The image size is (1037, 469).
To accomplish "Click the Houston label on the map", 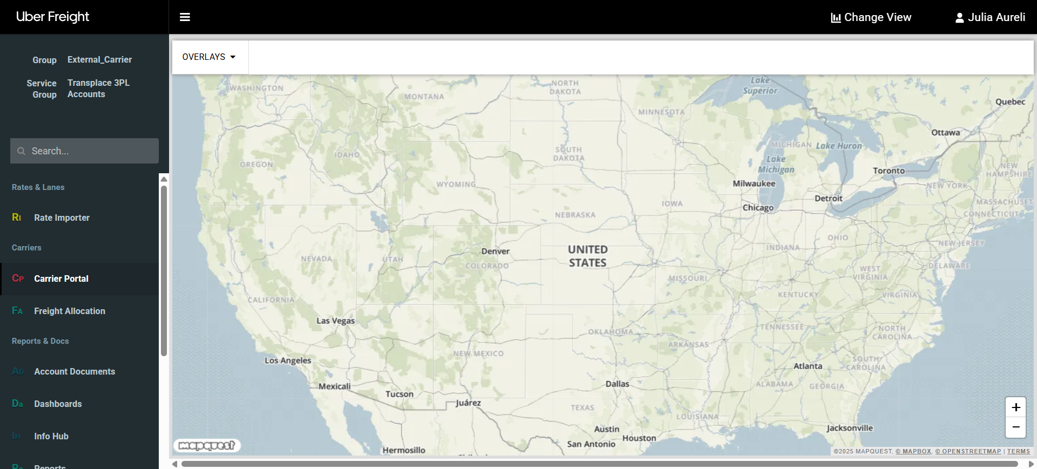I will pos(639,438).
